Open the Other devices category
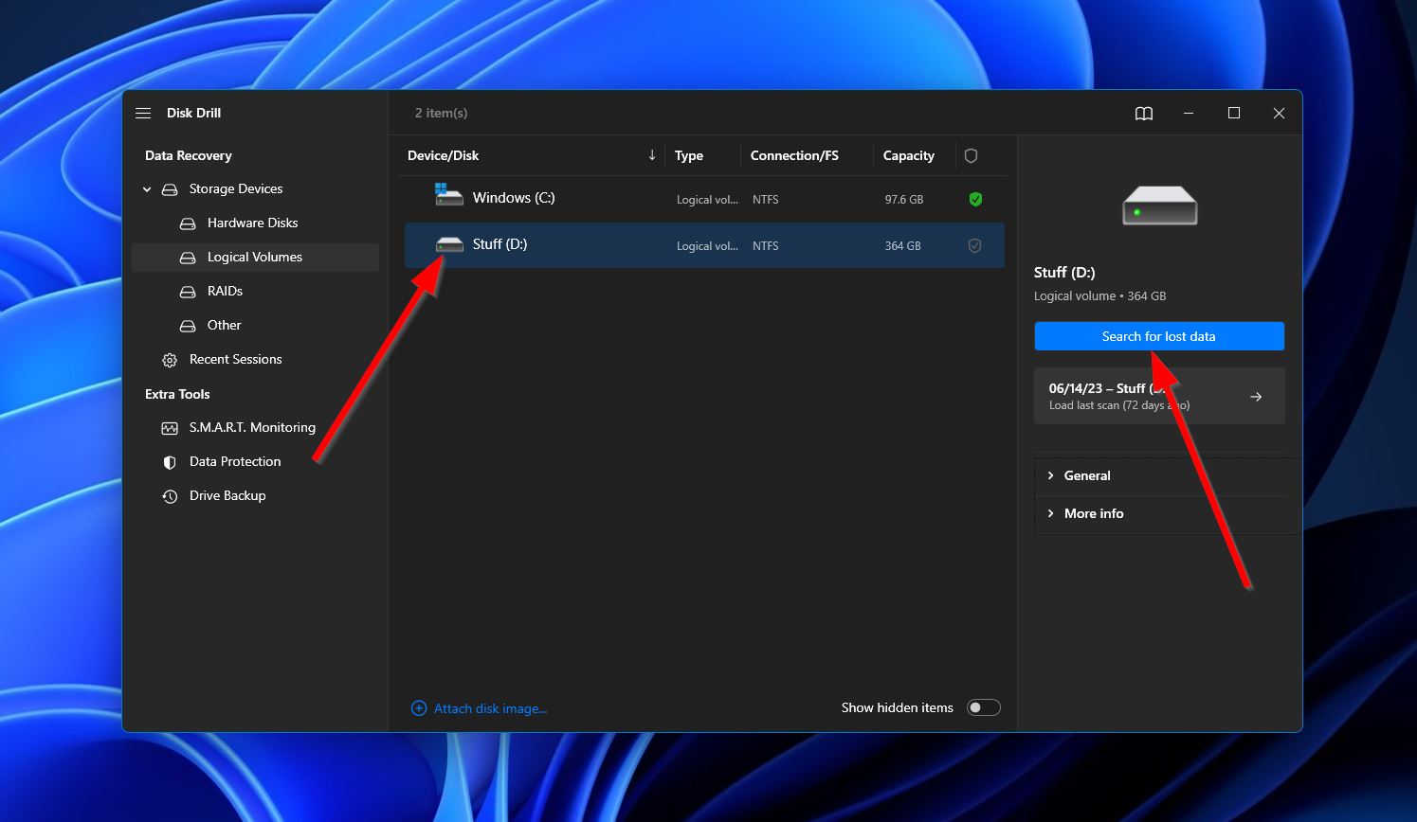This screenshot has width=1417, height=822. (x=224, y=325)
